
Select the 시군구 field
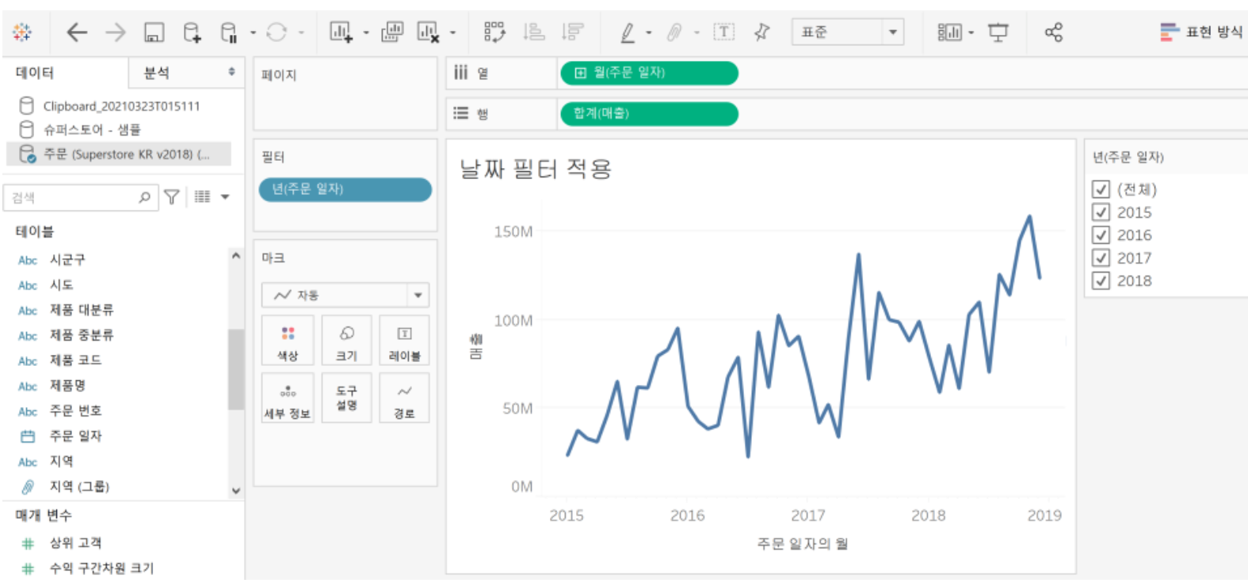pos(67,260)
